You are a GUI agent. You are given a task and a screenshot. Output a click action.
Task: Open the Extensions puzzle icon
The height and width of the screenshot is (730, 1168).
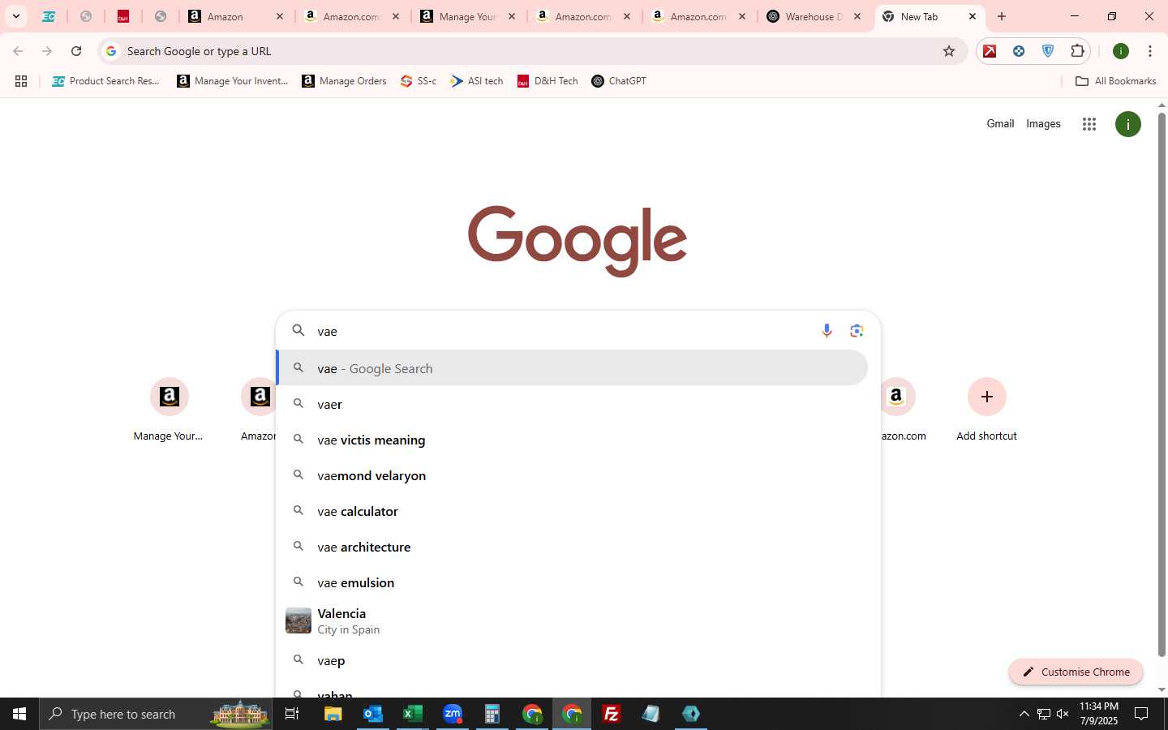pos(1077,51)
